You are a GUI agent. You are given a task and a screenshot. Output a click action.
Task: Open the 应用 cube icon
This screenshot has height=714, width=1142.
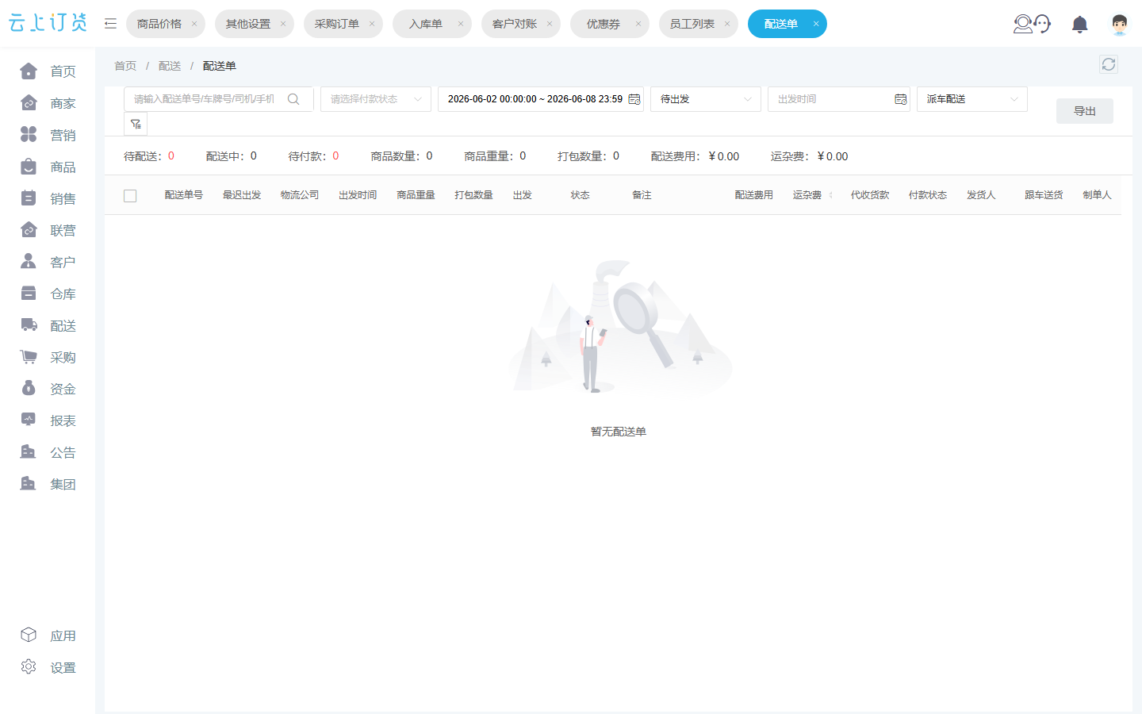pyautogui.click(x=29, y=635)
